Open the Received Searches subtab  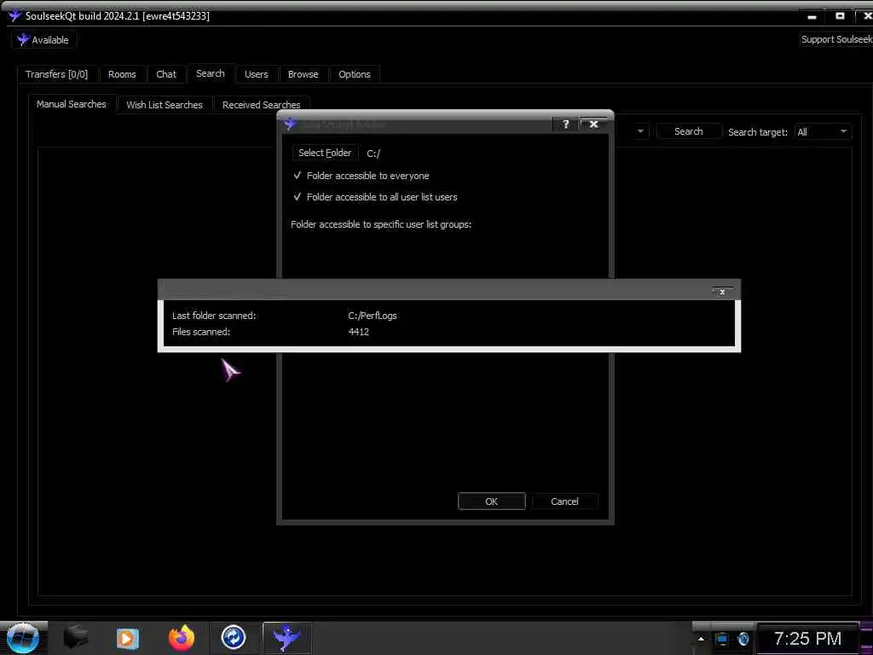coord(261,105)
